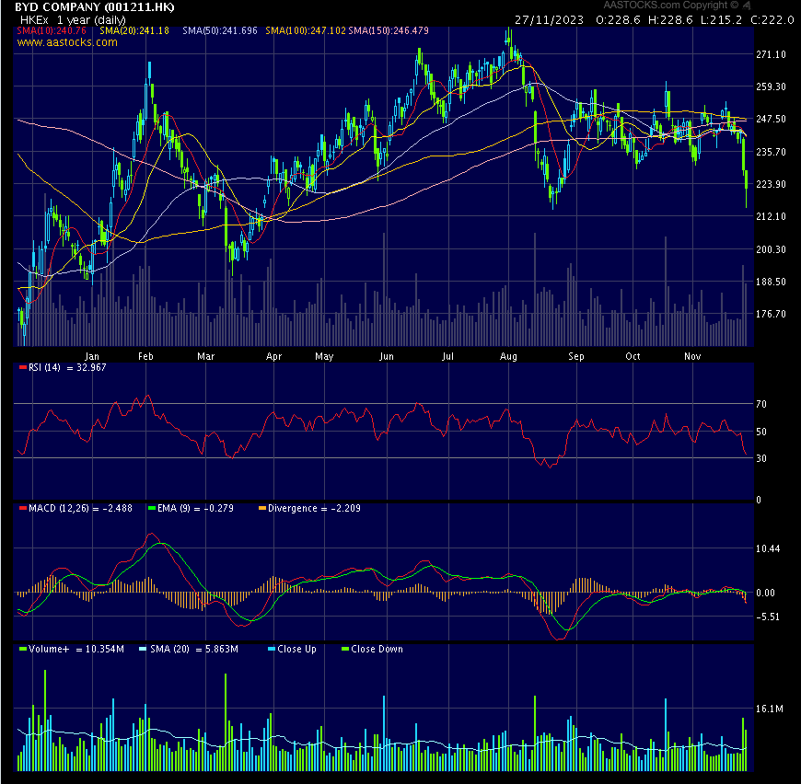Click the EMA (9) = -0.279 label
The height and width of the screenshot is (784, 801).
click(x=196, y=508)
